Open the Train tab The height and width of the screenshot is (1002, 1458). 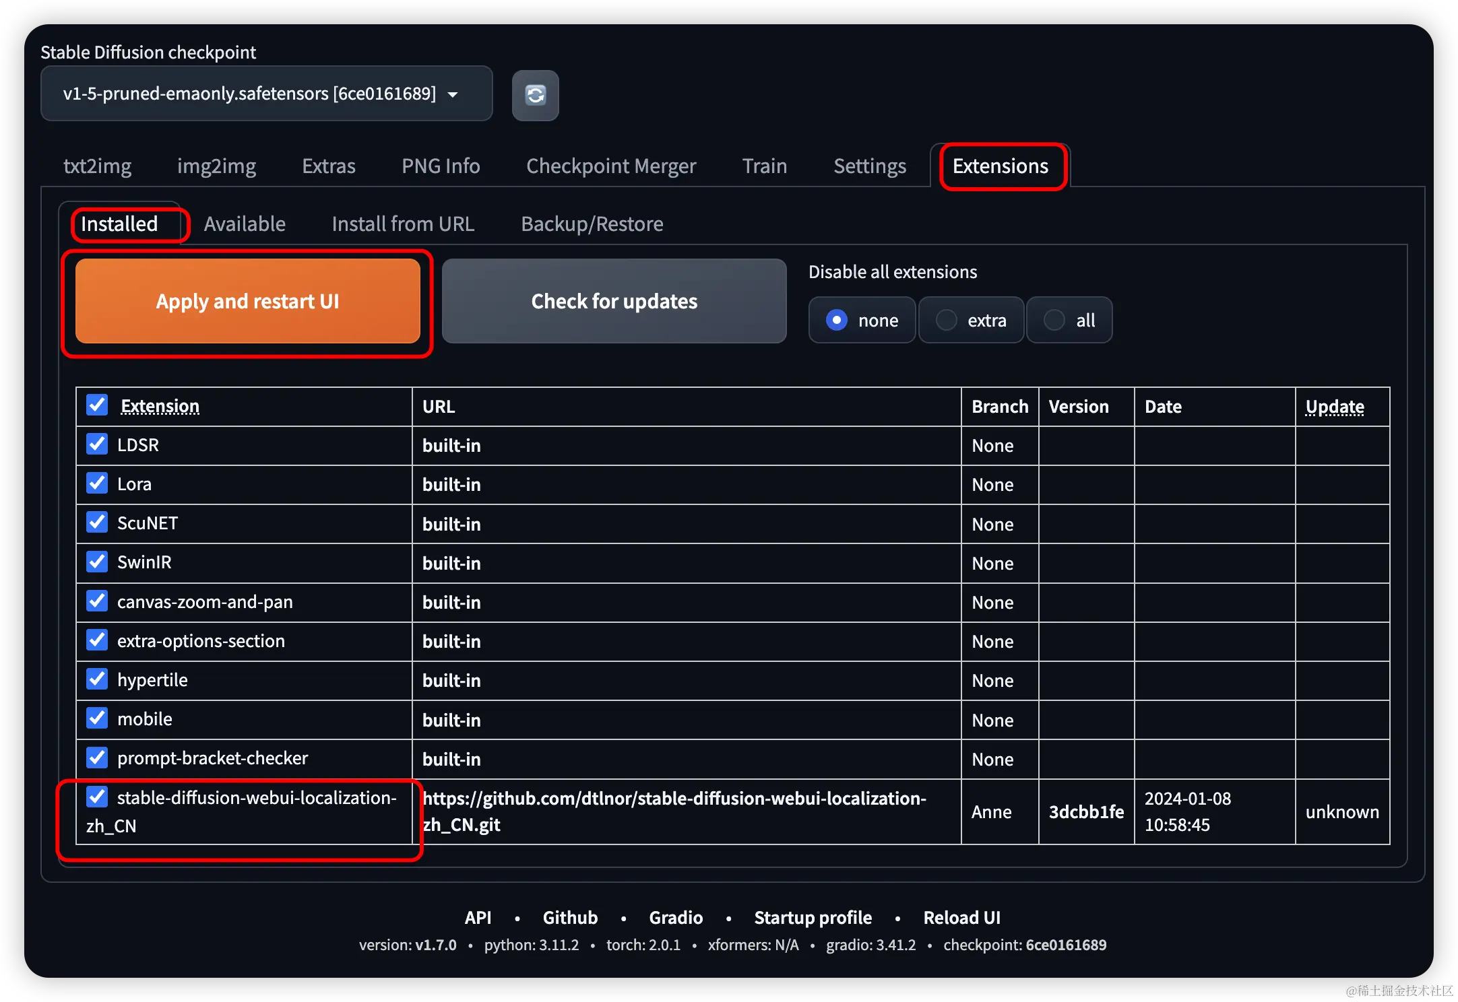click(765, 166)
